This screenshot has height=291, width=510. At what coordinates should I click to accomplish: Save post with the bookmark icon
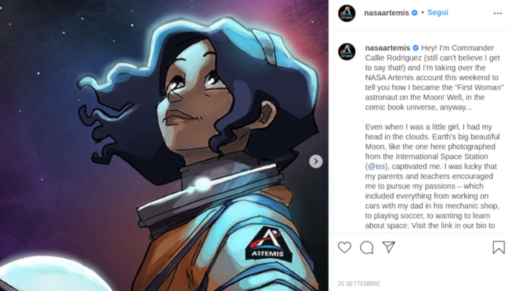click(498, 247)
